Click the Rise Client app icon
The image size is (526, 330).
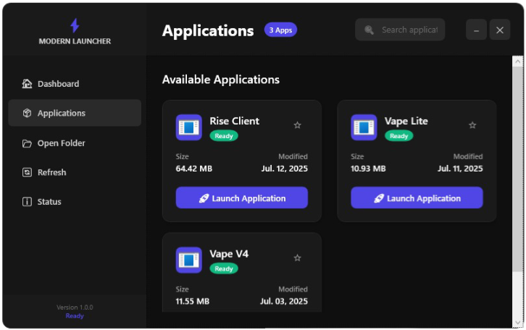(189, 127)
